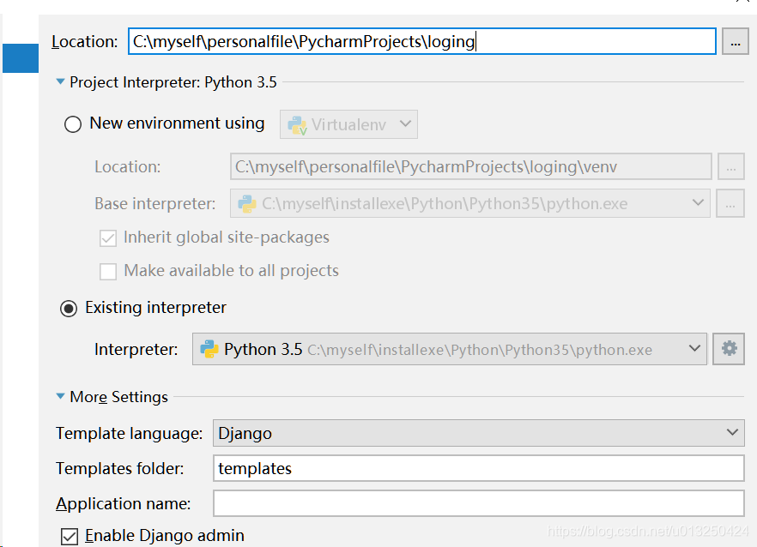This screenshot has width=757, height=547.
Task: Open the Virtualenv environment type dropdown
Action: point(348,124)
